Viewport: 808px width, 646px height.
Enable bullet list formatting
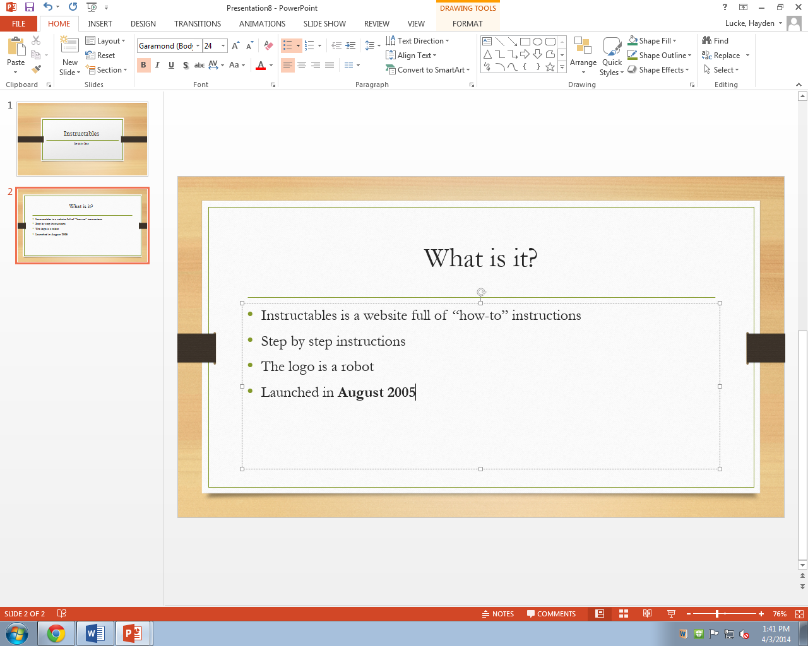pyautogui.click(x=287, y=45)
